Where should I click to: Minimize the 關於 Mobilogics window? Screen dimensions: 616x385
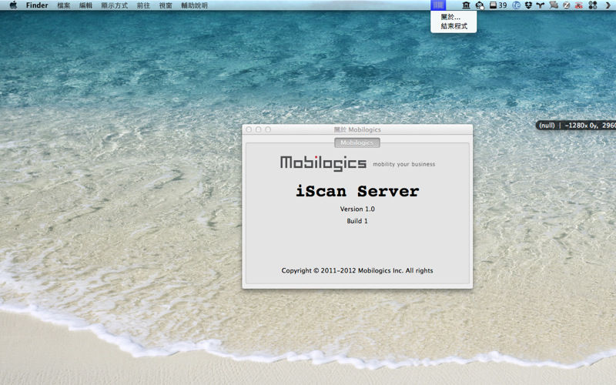tap(258, 129)
